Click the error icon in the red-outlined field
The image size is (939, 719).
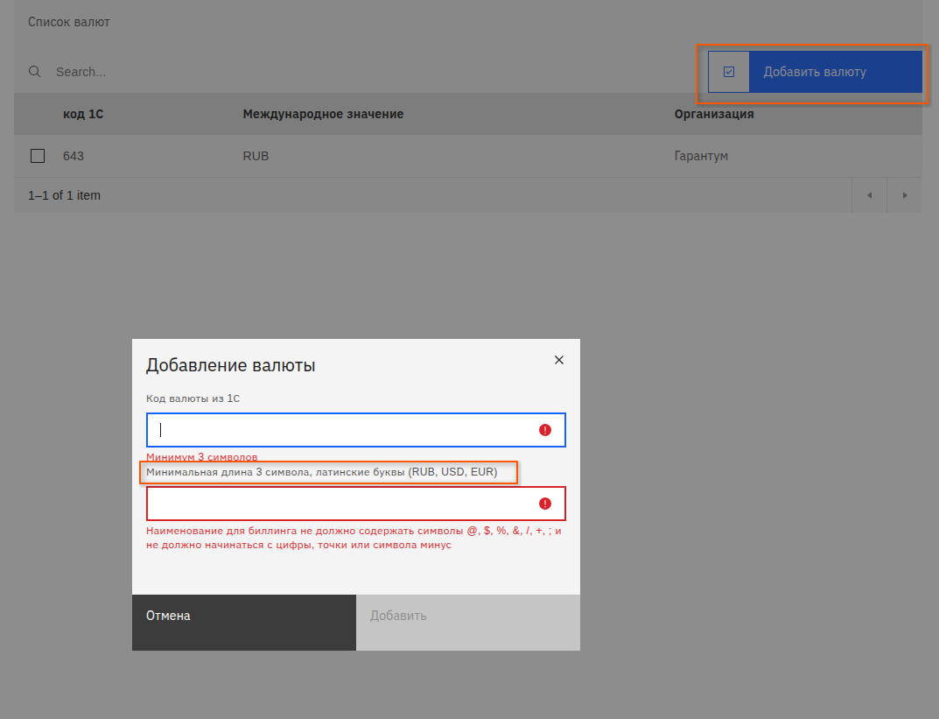pyautogui.click(x=545, y=504)
